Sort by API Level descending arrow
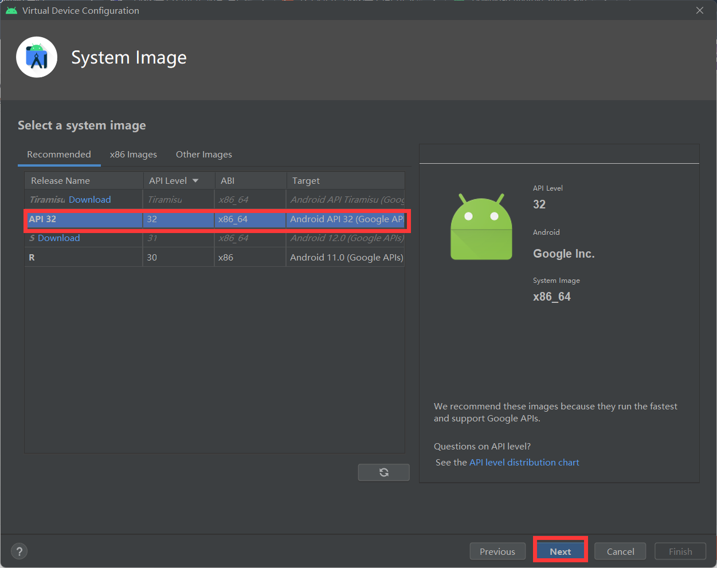The height and width of the screenshot is (568, 717). (195, 180)
